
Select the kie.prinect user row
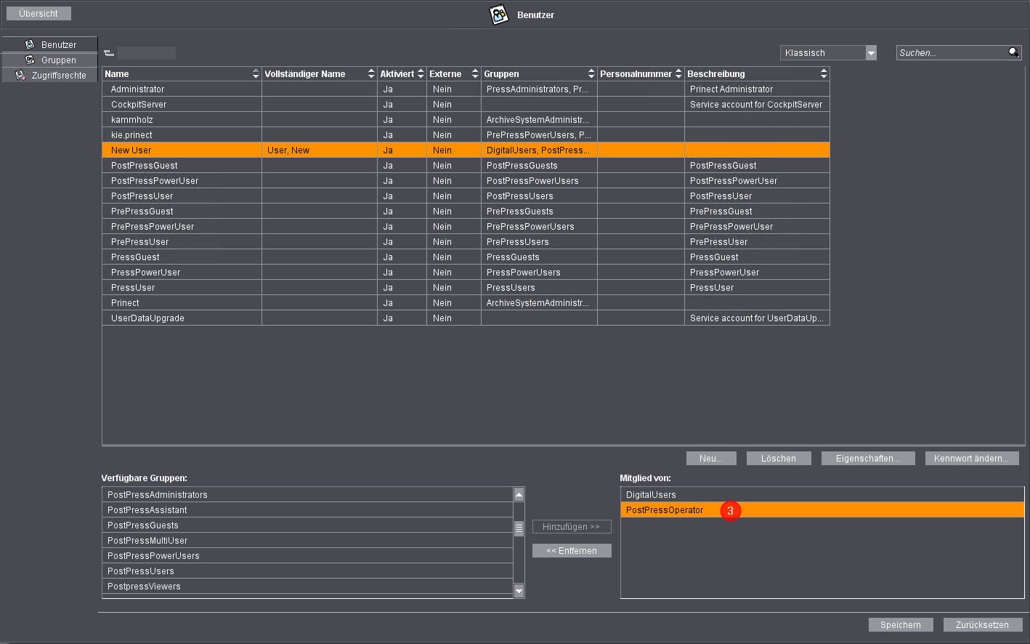(x=466, y=134)
